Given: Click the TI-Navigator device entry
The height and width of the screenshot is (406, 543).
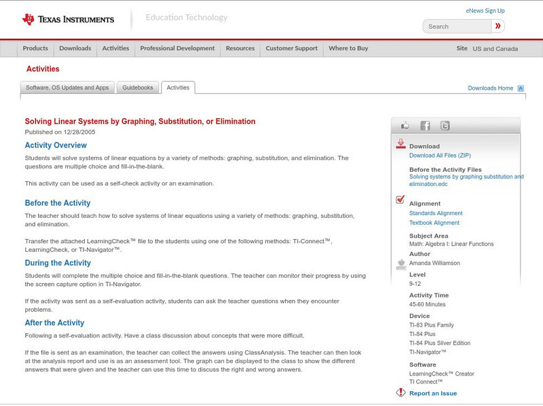Looking at the screenshot, I should tap(428, 352).
